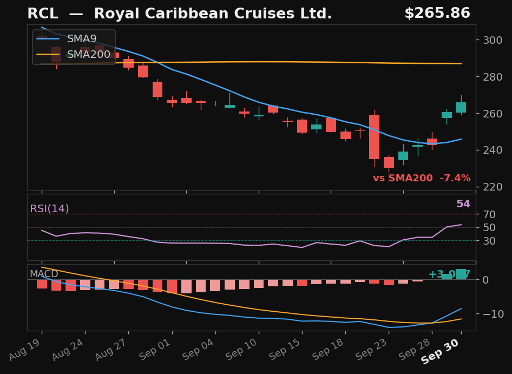Click the RCL ticker symbol in title
Viewport: 512px width, 374px height.
pyautogui.click(x=43, y=14)
